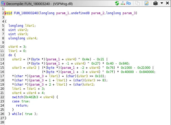Select function name FUN_180003240 in signature
The height and width of the screenshot is (125, 171).
pos(26,13)
